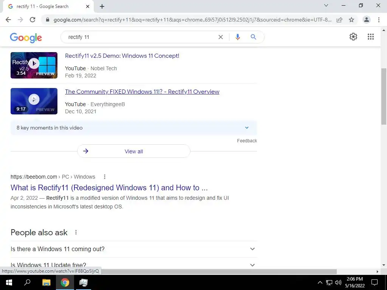The image size is (387, 290).
Task: Click the volume speaker tray icon
Action: tap(338, 282)
